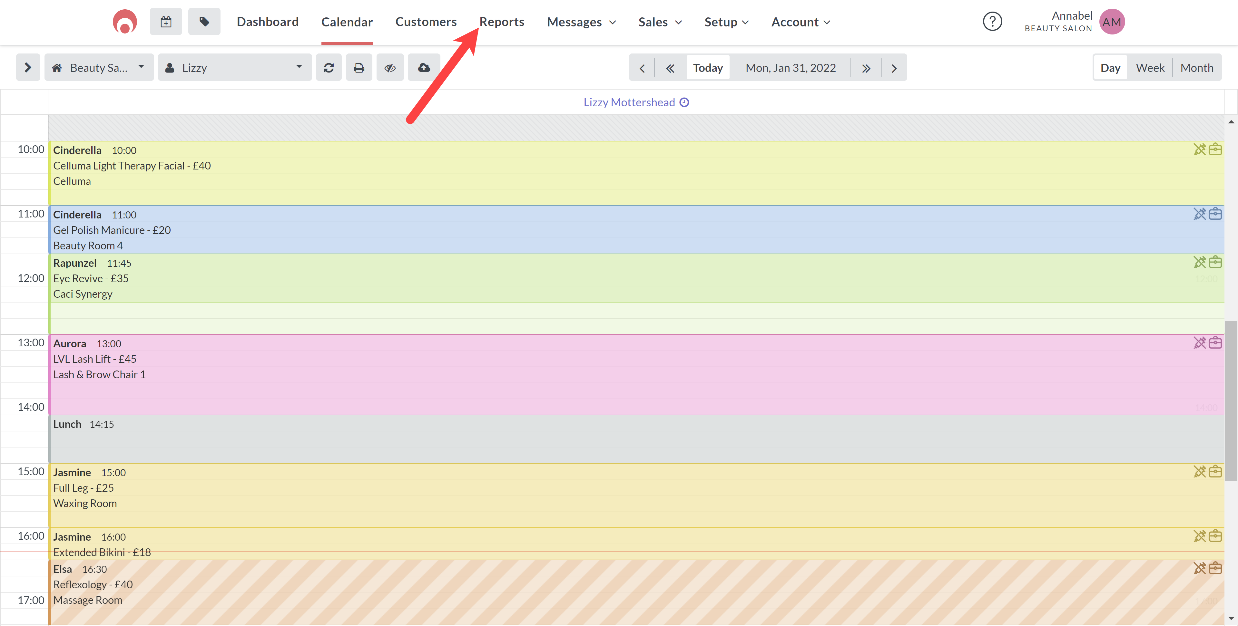Click the tools icon on Cinderella 10:00 appointment
Viewport: 1238px width, 626px height.
(x=1200, y=149)
